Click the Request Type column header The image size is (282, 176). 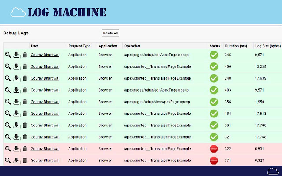(x=79, y=46)
